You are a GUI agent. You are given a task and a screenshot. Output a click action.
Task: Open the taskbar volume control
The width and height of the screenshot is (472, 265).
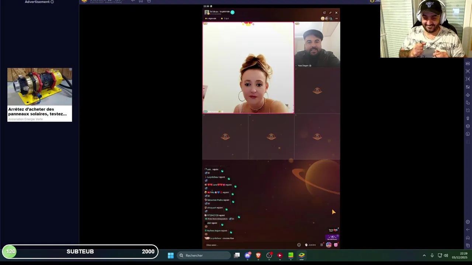click(446, 255)
